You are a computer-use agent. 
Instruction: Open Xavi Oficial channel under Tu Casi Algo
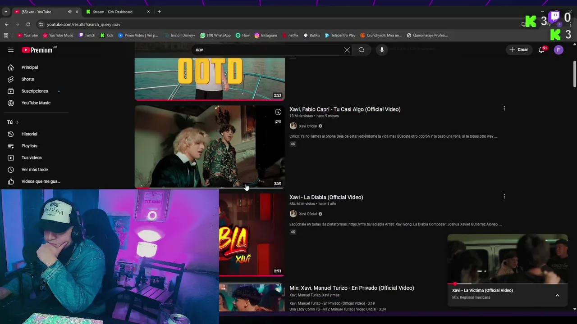click(x=308, y=126)
